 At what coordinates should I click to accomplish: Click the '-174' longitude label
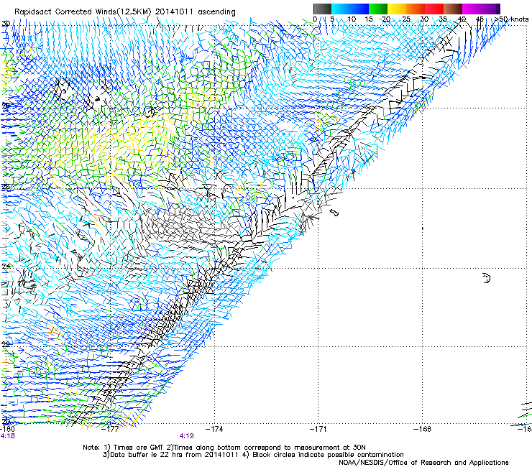click(215, 429)
